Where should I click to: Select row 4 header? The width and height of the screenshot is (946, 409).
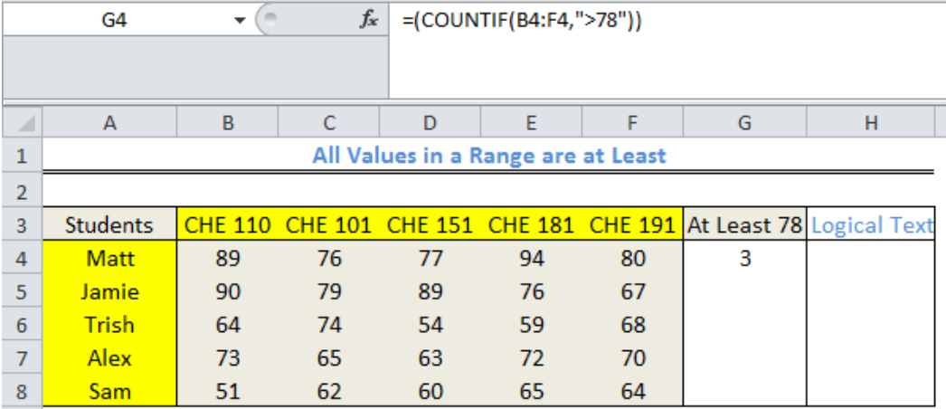click(23, 259)
